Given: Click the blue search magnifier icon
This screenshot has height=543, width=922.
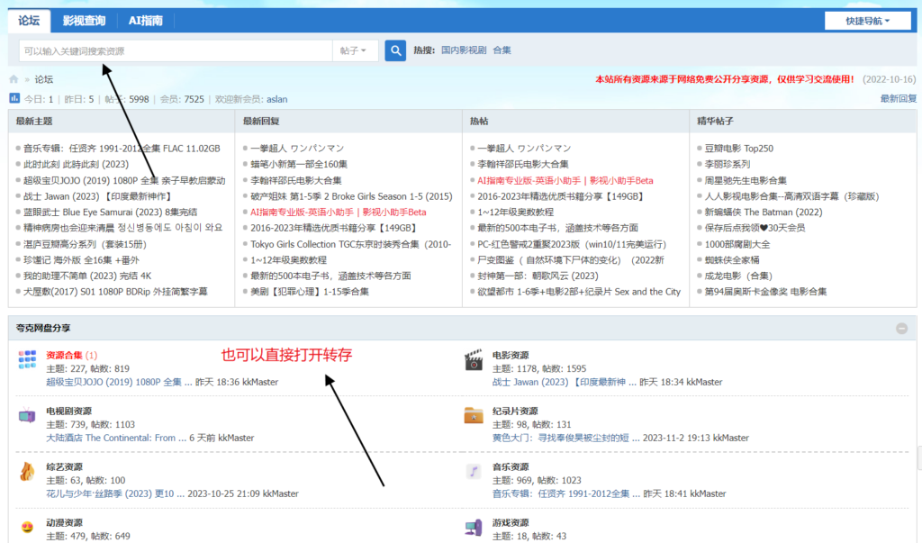Looking at the screenshot, I should 394,50.
